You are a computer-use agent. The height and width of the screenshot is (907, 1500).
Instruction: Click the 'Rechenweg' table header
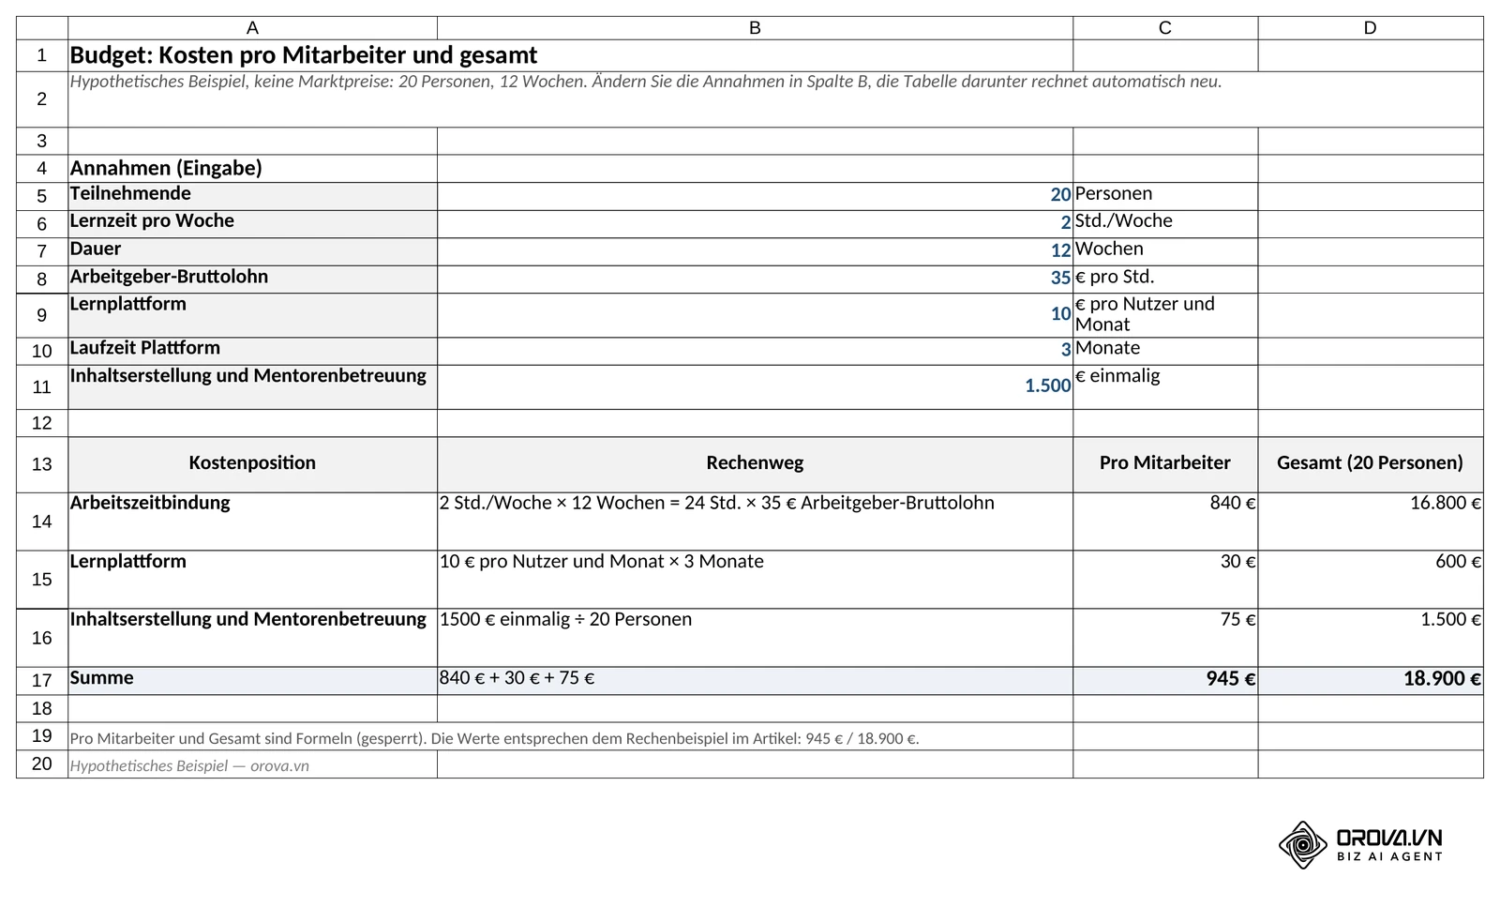[x=755, y=464]
